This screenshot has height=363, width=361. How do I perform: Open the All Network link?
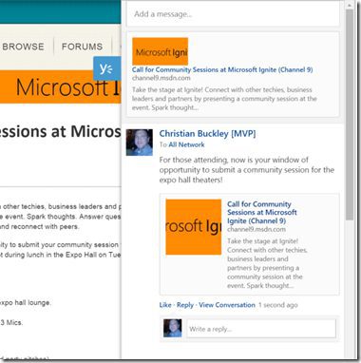pyautogui.click(x=186, y=144)
